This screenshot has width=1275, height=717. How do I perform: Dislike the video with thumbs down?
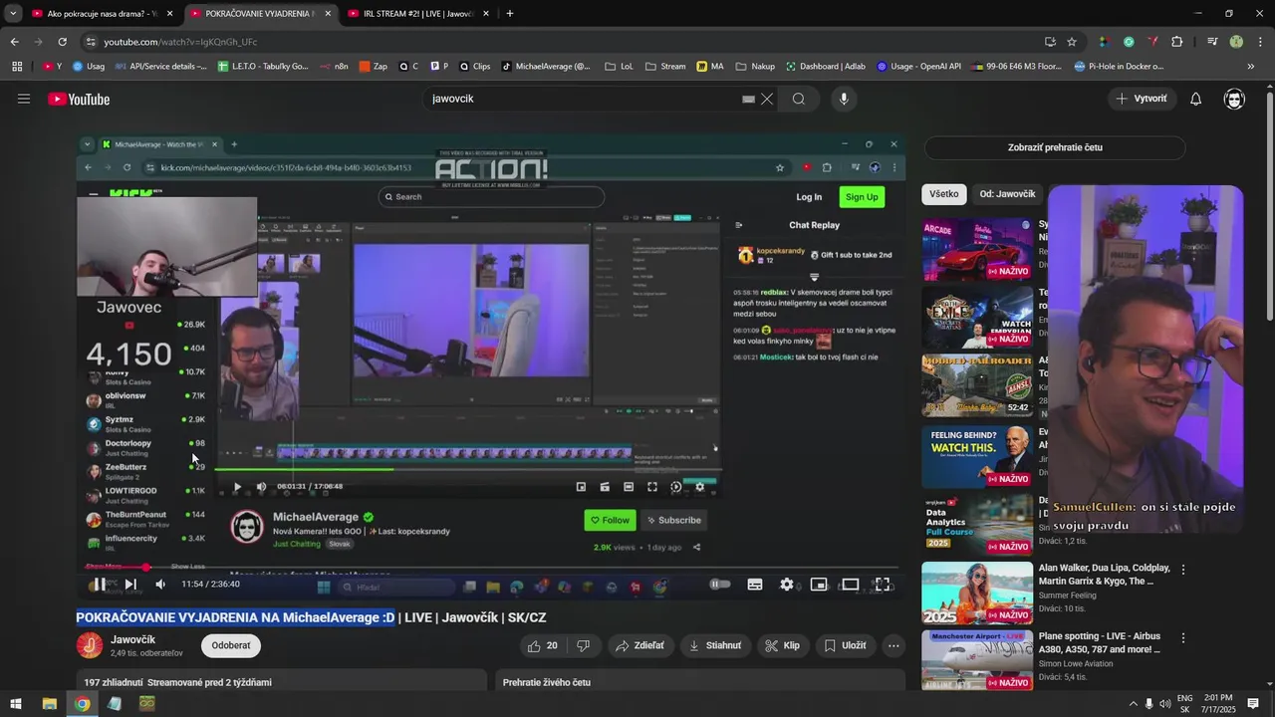[x=584, y=645]
